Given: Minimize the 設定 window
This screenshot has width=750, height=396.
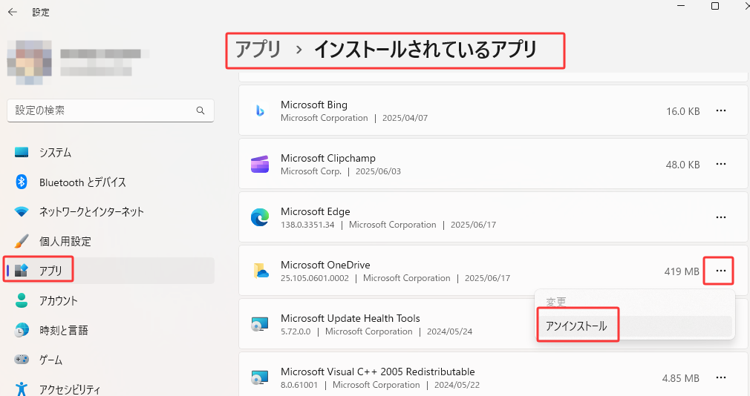Looking at the screenshot, I should (681, 6).
